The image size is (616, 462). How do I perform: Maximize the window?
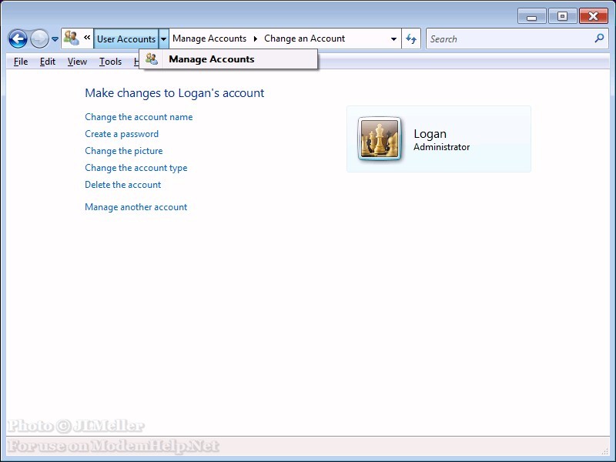coord(562,16)
